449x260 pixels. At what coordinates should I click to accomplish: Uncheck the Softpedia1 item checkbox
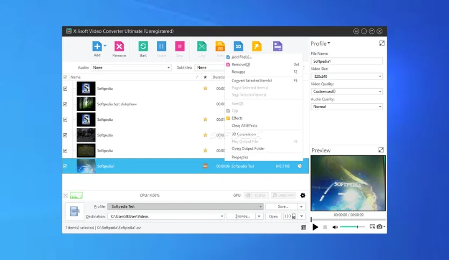[x=66, y=166]
